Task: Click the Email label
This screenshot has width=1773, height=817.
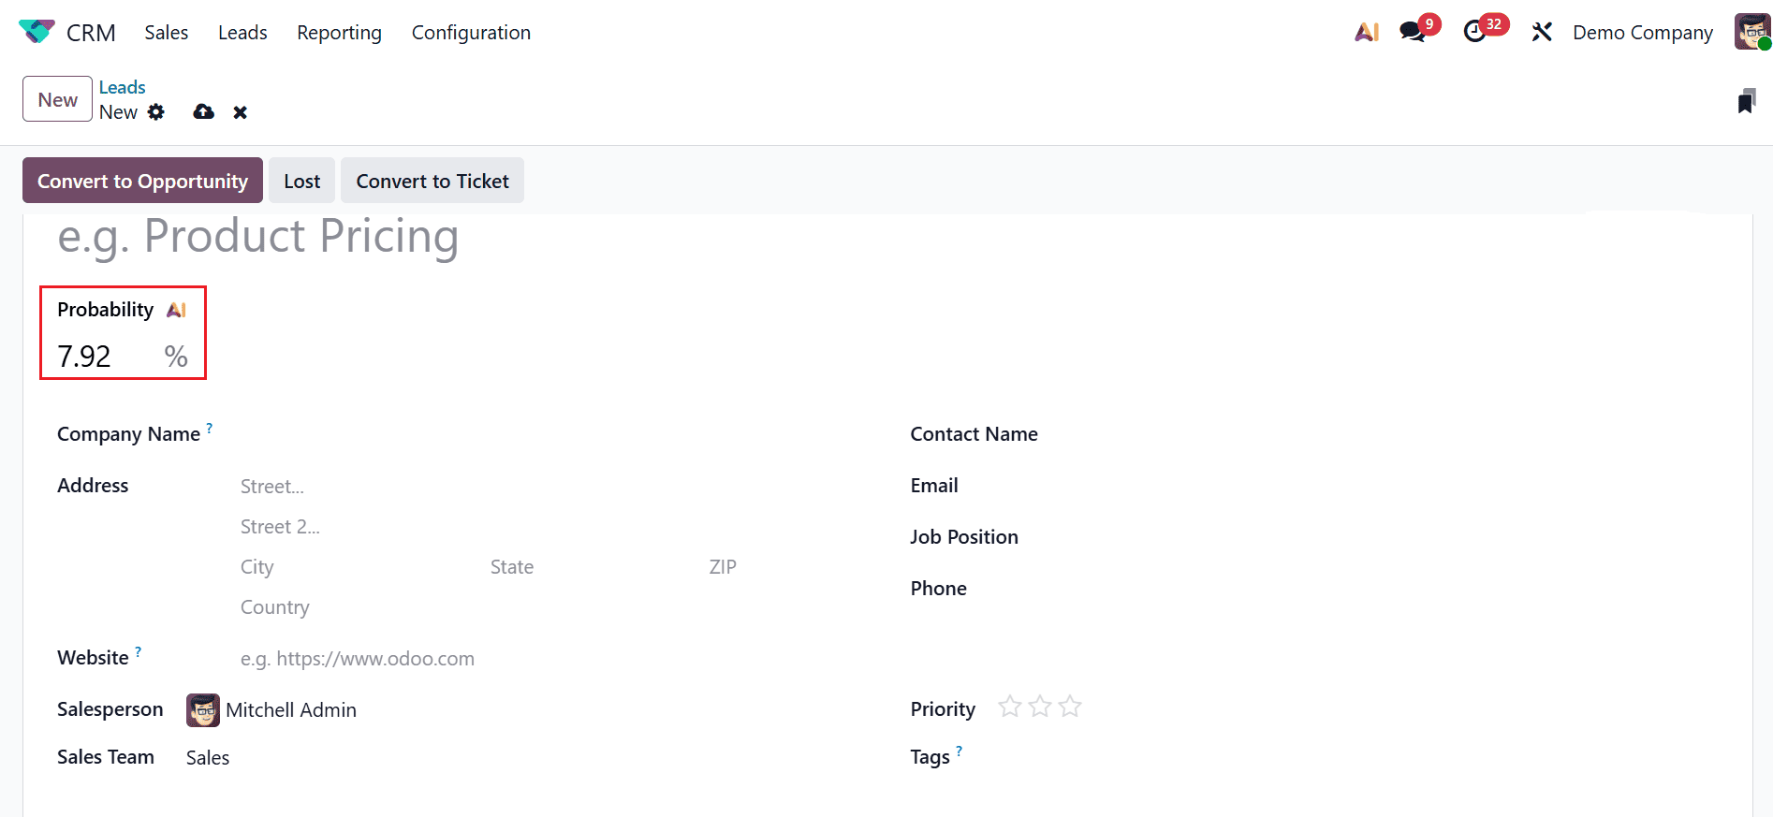Action: (934, 486)
